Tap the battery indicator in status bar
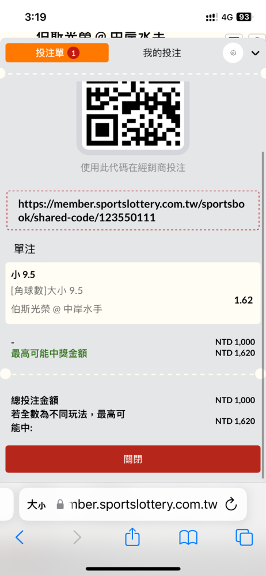The image size is (266, 576). click(x=245, y=17)
